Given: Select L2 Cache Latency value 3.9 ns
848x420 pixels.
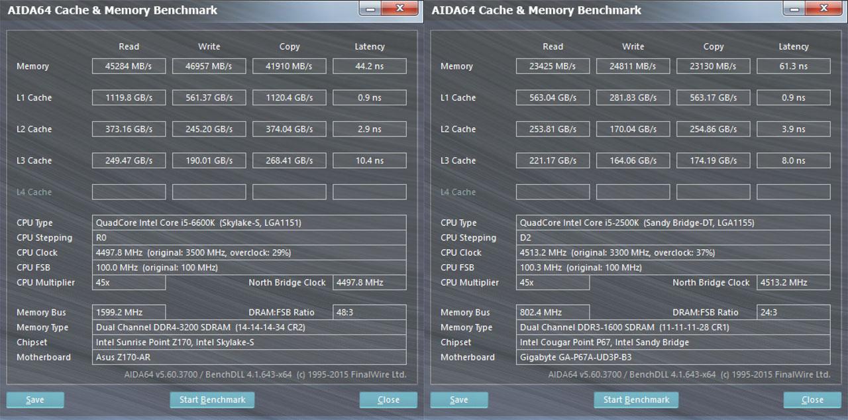Looking at the screenshot, I should (x=793, y=129).
